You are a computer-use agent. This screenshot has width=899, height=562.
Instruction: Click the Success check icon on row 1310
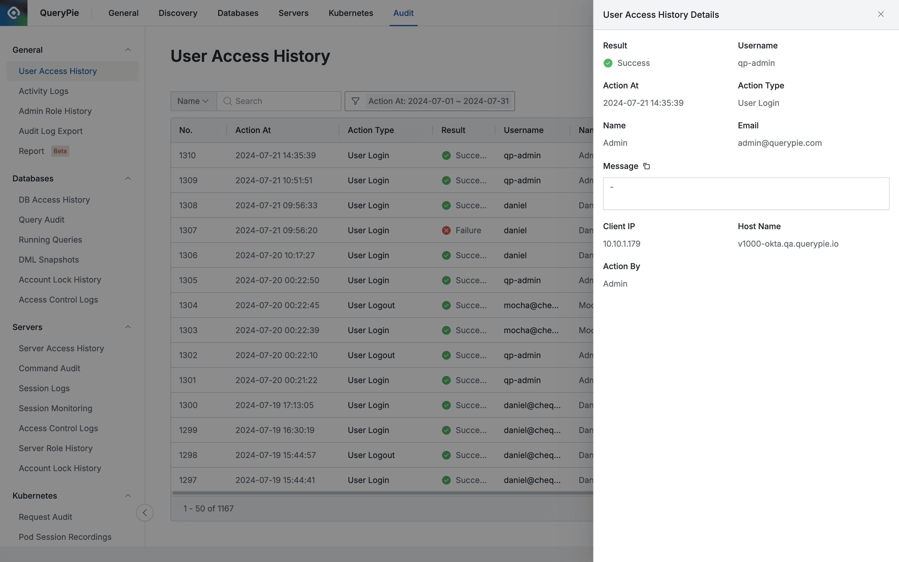(x=446, y=155)
